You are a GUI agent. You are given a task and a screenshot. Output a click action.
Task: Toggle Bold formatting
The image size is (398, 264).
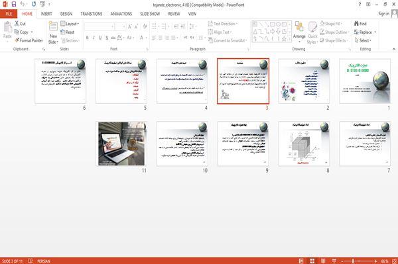[87, 38]
